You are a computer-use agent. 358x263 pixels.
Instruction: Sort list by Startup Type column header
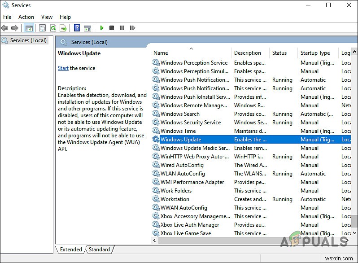[x=315, y=53]
